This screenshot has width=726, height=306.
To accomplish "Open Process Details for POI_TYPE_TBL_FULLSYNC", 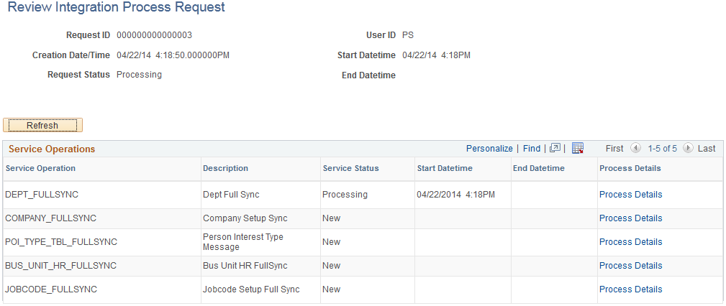I will click(630, 242).
